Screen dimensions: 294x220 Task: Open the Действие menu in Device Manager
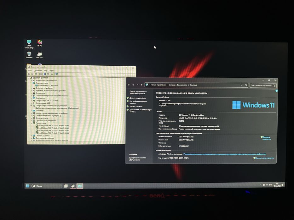pos(38,71)
